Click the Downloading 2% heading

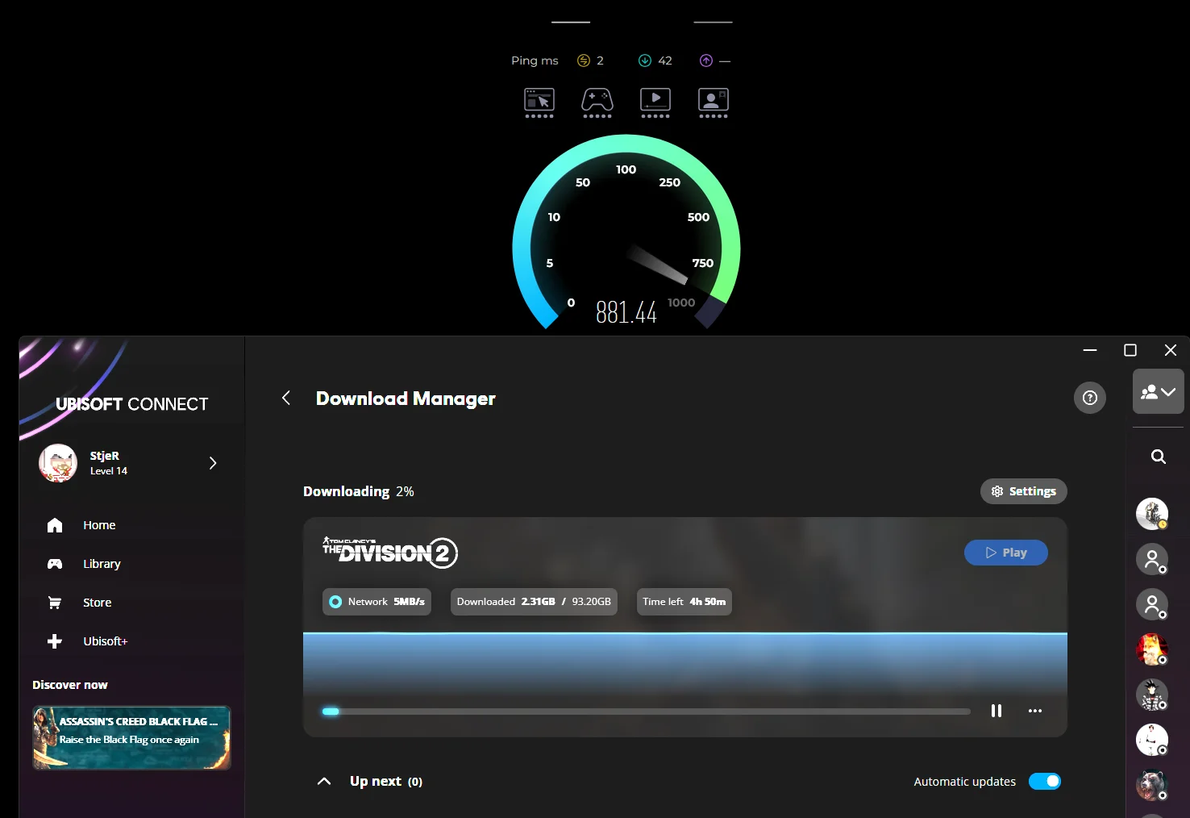[359, 491]
